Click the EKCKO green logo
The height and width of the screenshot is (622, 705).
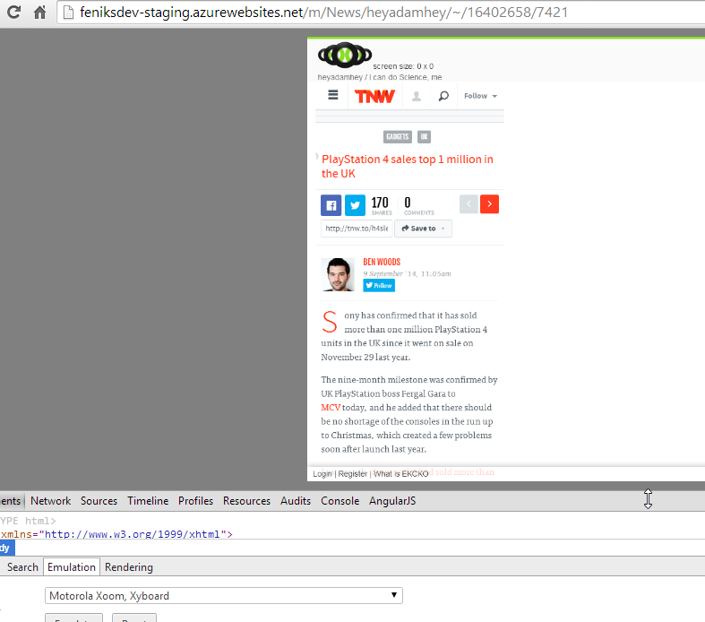[345, 56]
